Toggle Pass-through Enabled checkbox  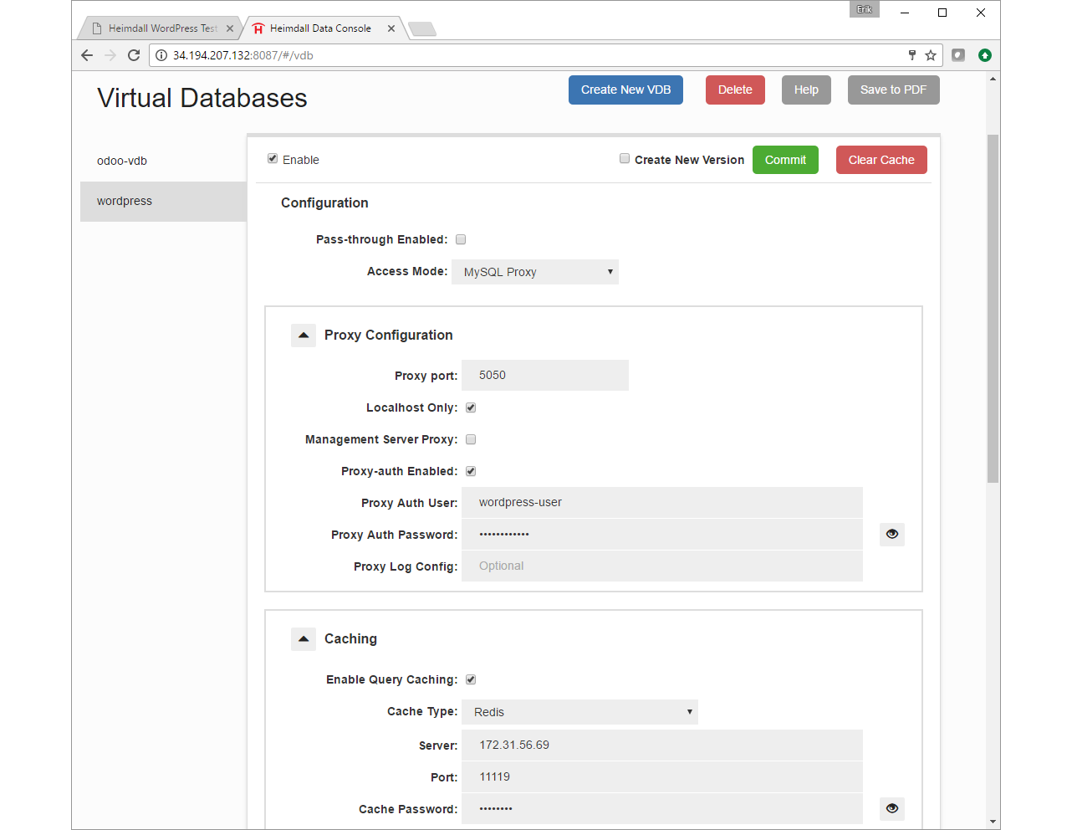pos(461,239)
